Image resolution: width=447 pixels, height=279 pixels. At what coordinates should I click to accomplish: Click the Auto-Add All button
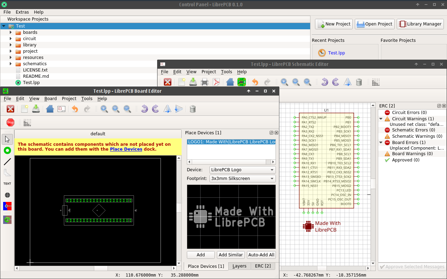pos(261,255)
